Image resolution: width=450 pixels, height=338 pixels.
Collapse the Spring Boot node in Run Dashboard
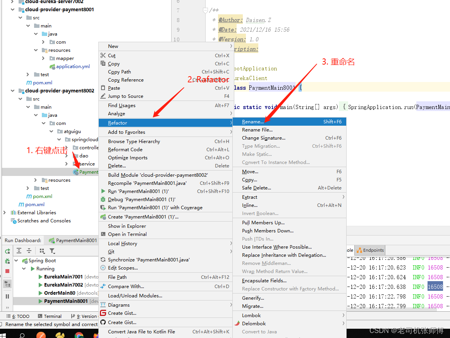[x=16, y=260]
